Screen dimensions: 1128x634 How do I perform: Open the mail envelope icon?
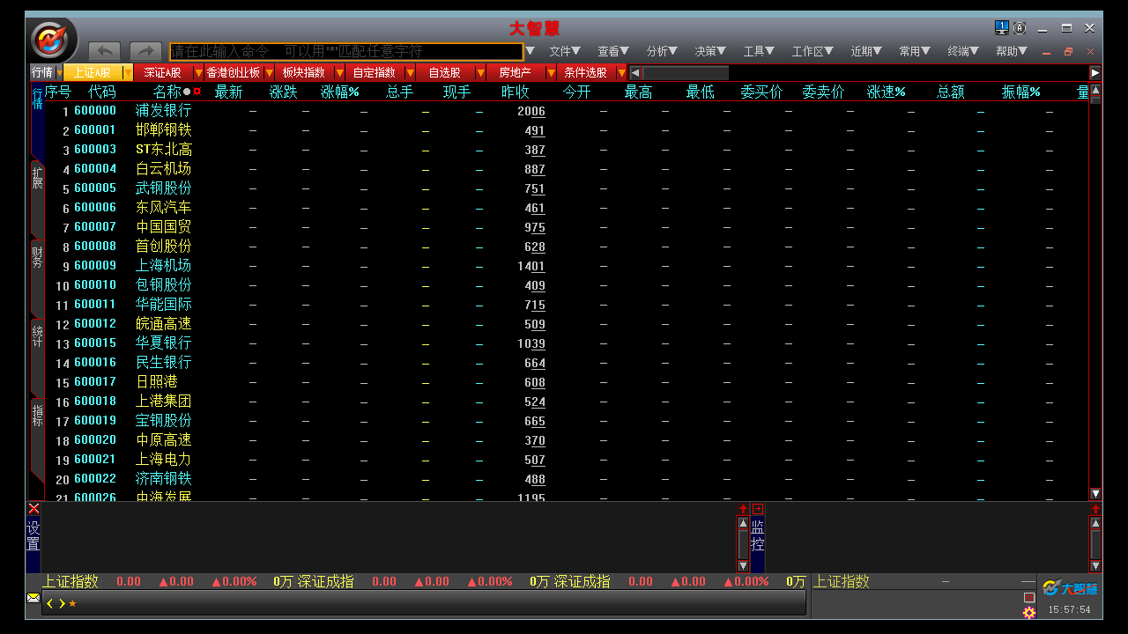click(x=33, y=598)
